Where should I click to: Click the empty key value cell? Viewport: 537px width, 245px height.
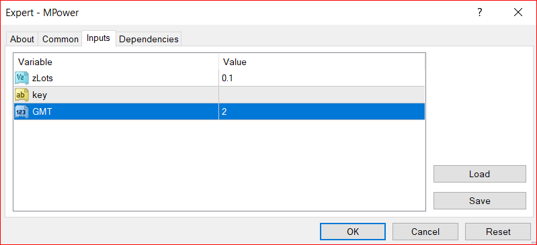(322, 95)
